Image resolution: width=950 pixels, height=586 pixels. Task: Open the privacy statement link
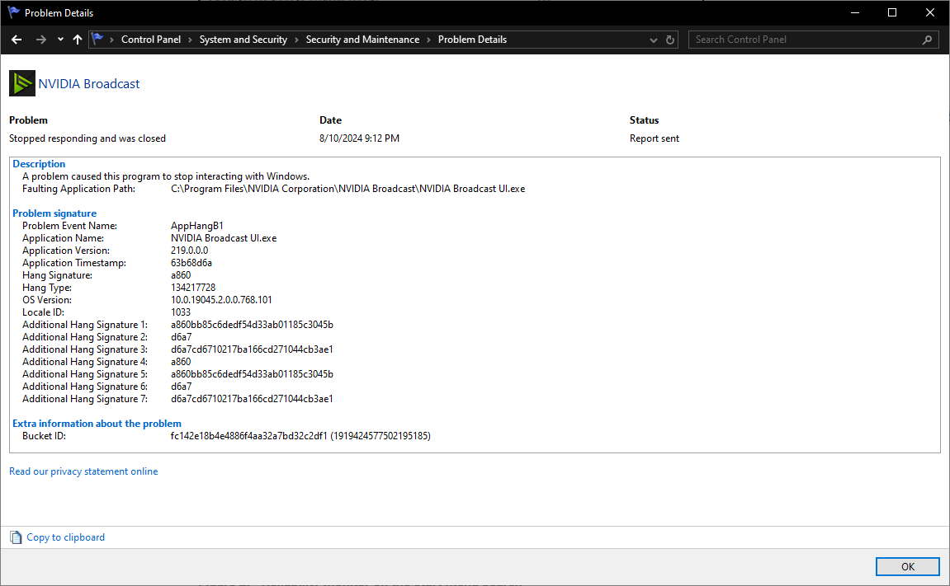click(83, 471)
